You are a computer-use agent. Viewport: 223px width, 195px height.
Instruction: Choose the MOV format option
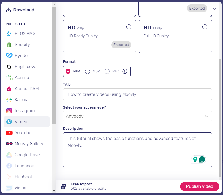[93, 71]
